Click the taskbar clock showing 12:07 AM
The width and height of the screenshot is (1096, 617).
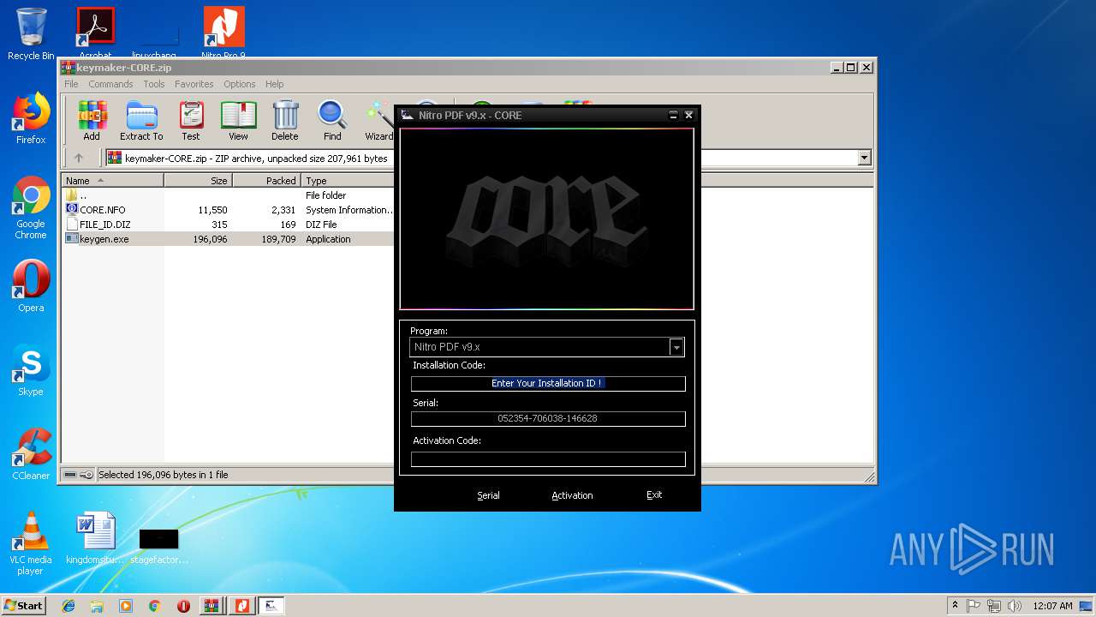coord(1051,606)
